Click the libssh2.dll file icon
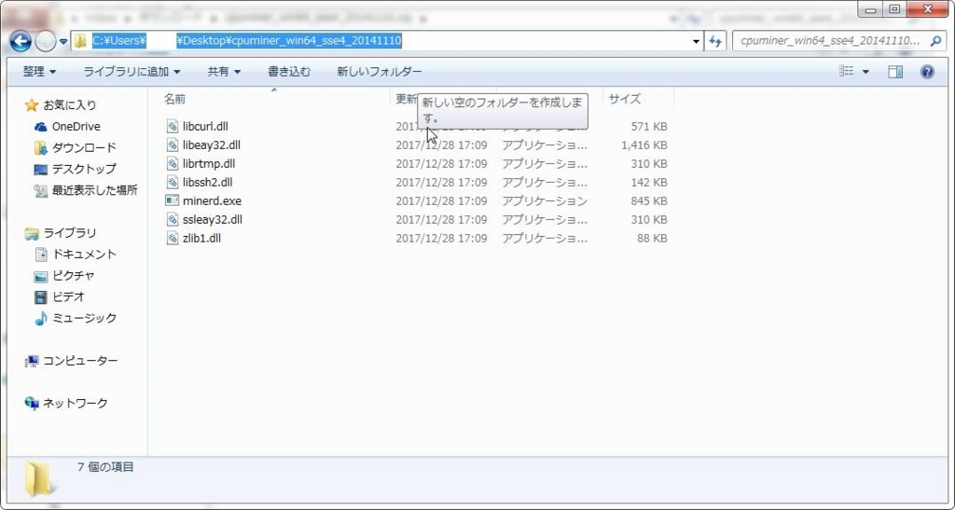 coord(173,182)
